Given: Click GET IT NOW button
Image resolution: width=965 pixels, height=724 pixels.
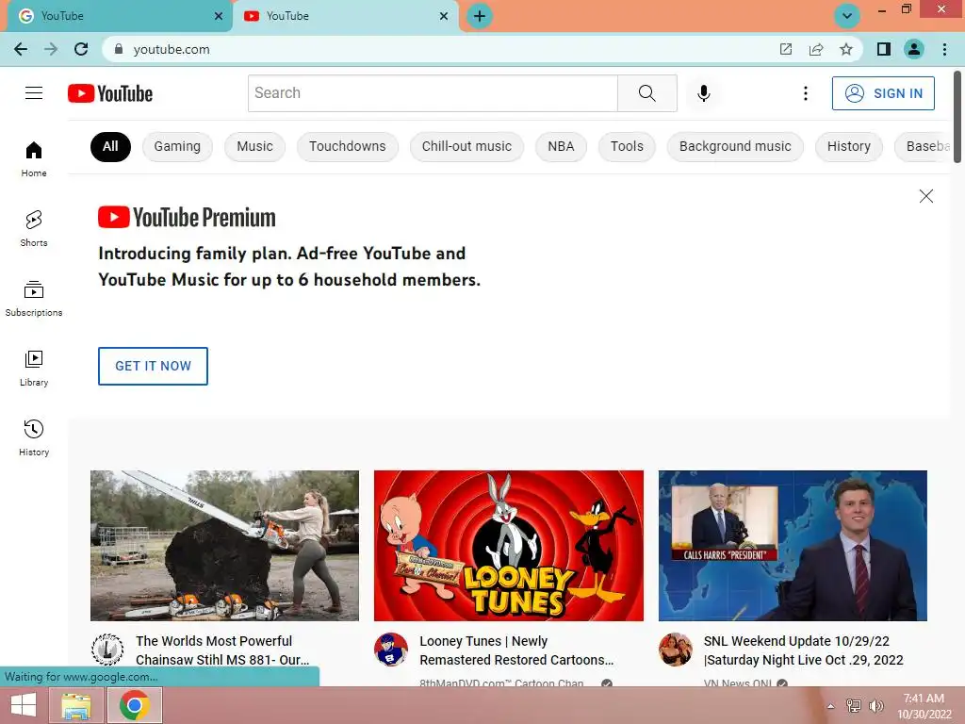Looking at the screenshot, I should pos(153,366).
